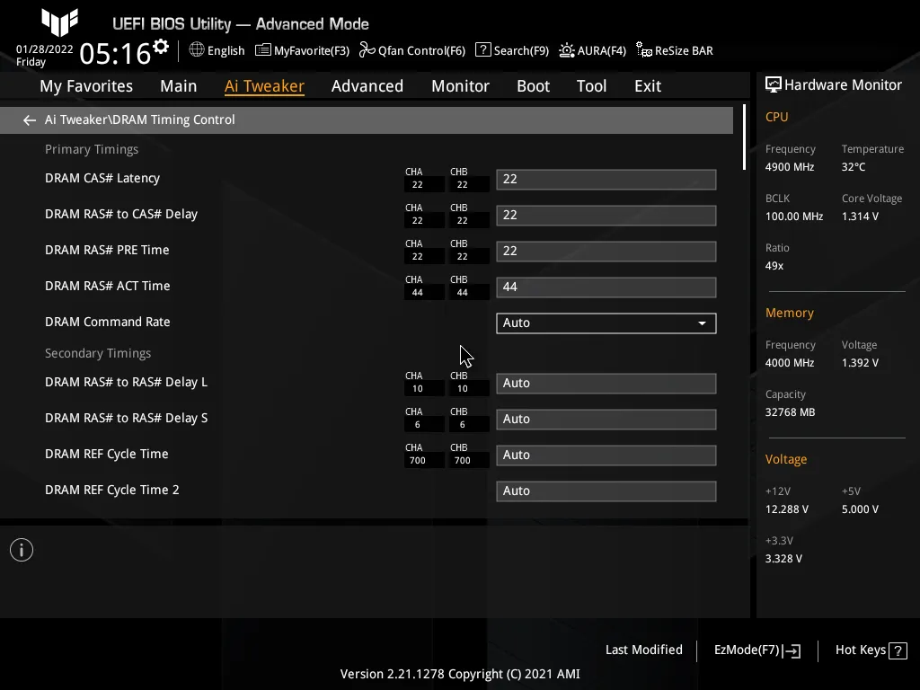Click the CHB 44 RAS# ACT value
This screenshot has width=920, height=690.
[463, 293]
